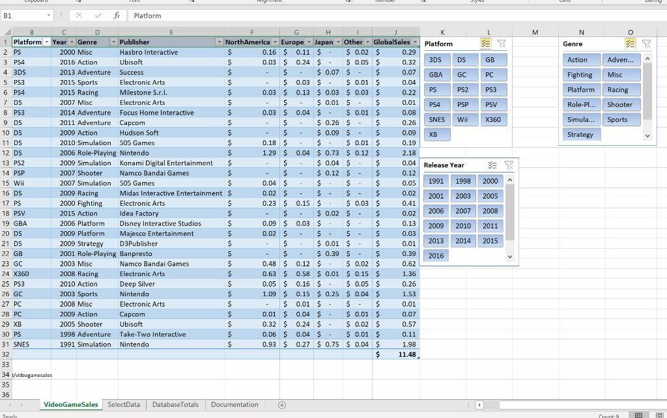Image resolution: width=667 pixels, height=418 pixels.
Task: Toggle the 3DS platform in the Platform slicer
Action: (x=436, y=59)
